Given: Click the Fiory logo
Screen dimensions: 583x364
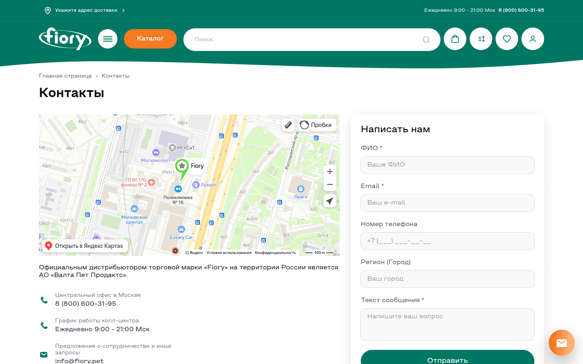Looking at the screenshot, I should pyautogui.click(x=65, y=39).
